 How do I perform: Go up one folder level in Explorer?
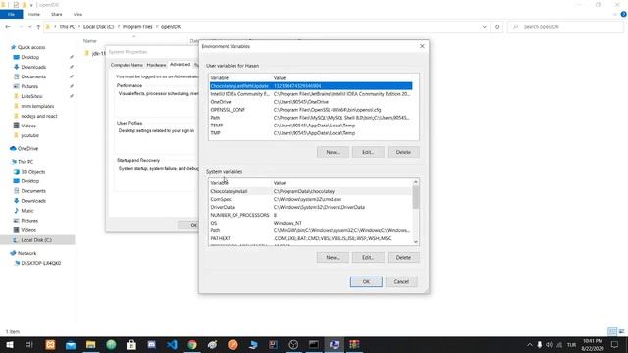[38, 26]
